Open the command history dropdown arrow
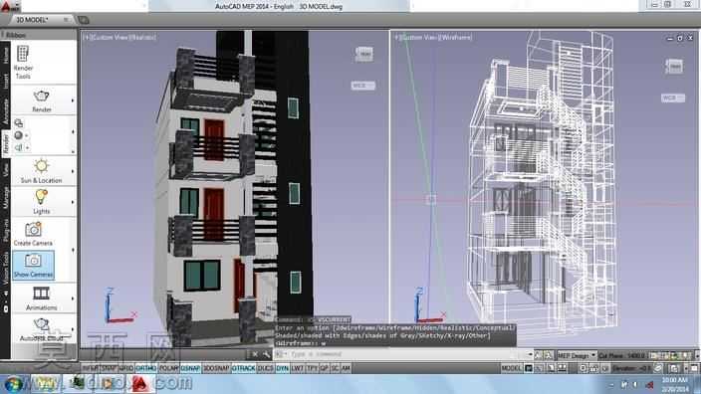Viewport: 701px width, 394px height. click(530, 354)
